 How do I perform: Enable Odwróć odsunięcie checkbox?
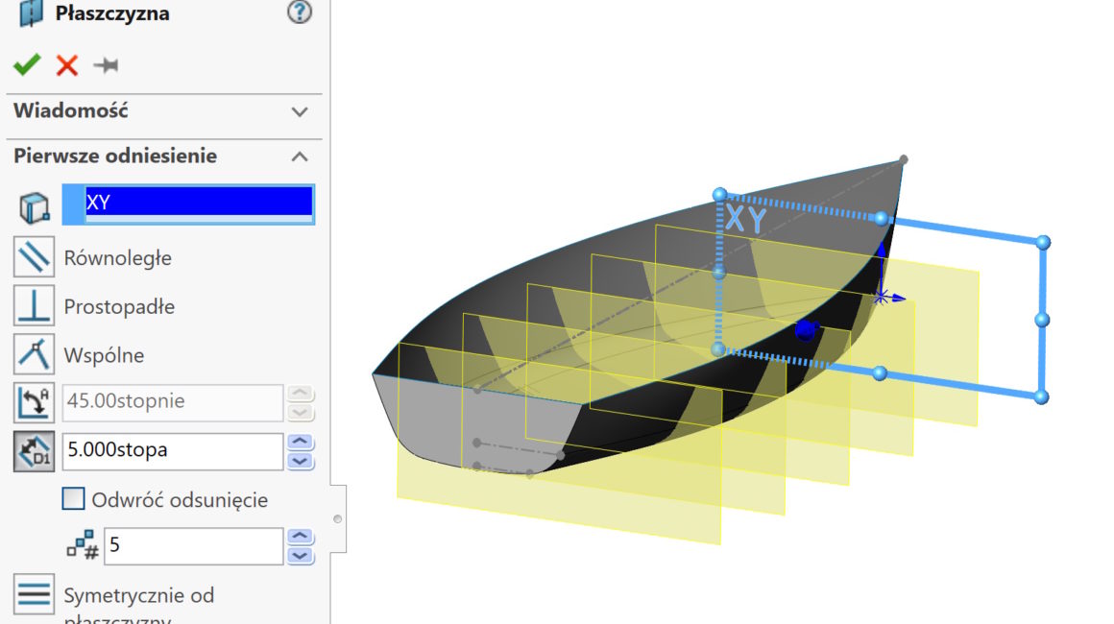coord(73,499)
